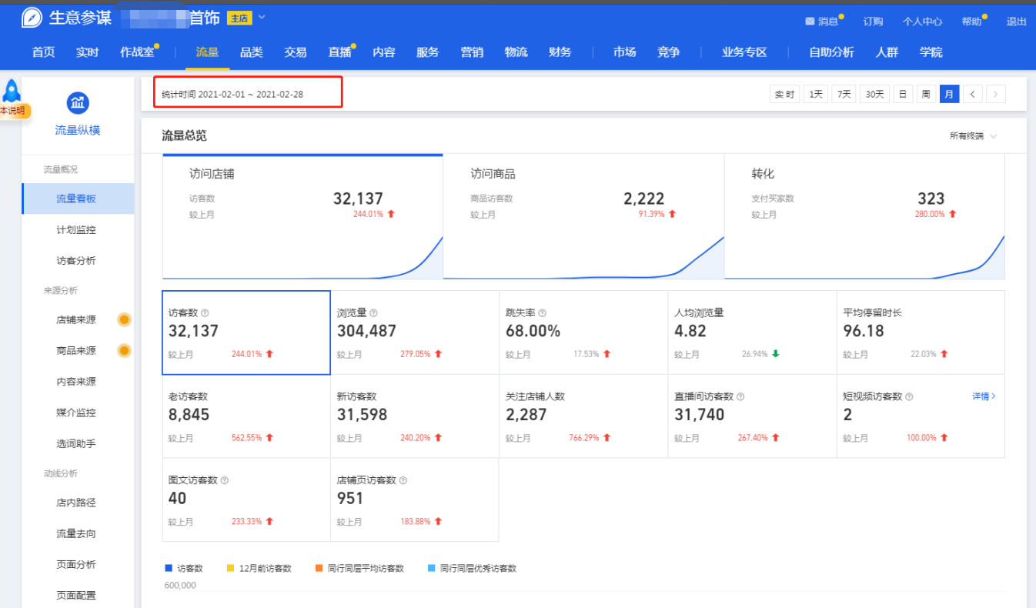Select the 周 granularity button
Image resolution: width=1036 pixels, height=608 pixels.
[x=926, y=94]
